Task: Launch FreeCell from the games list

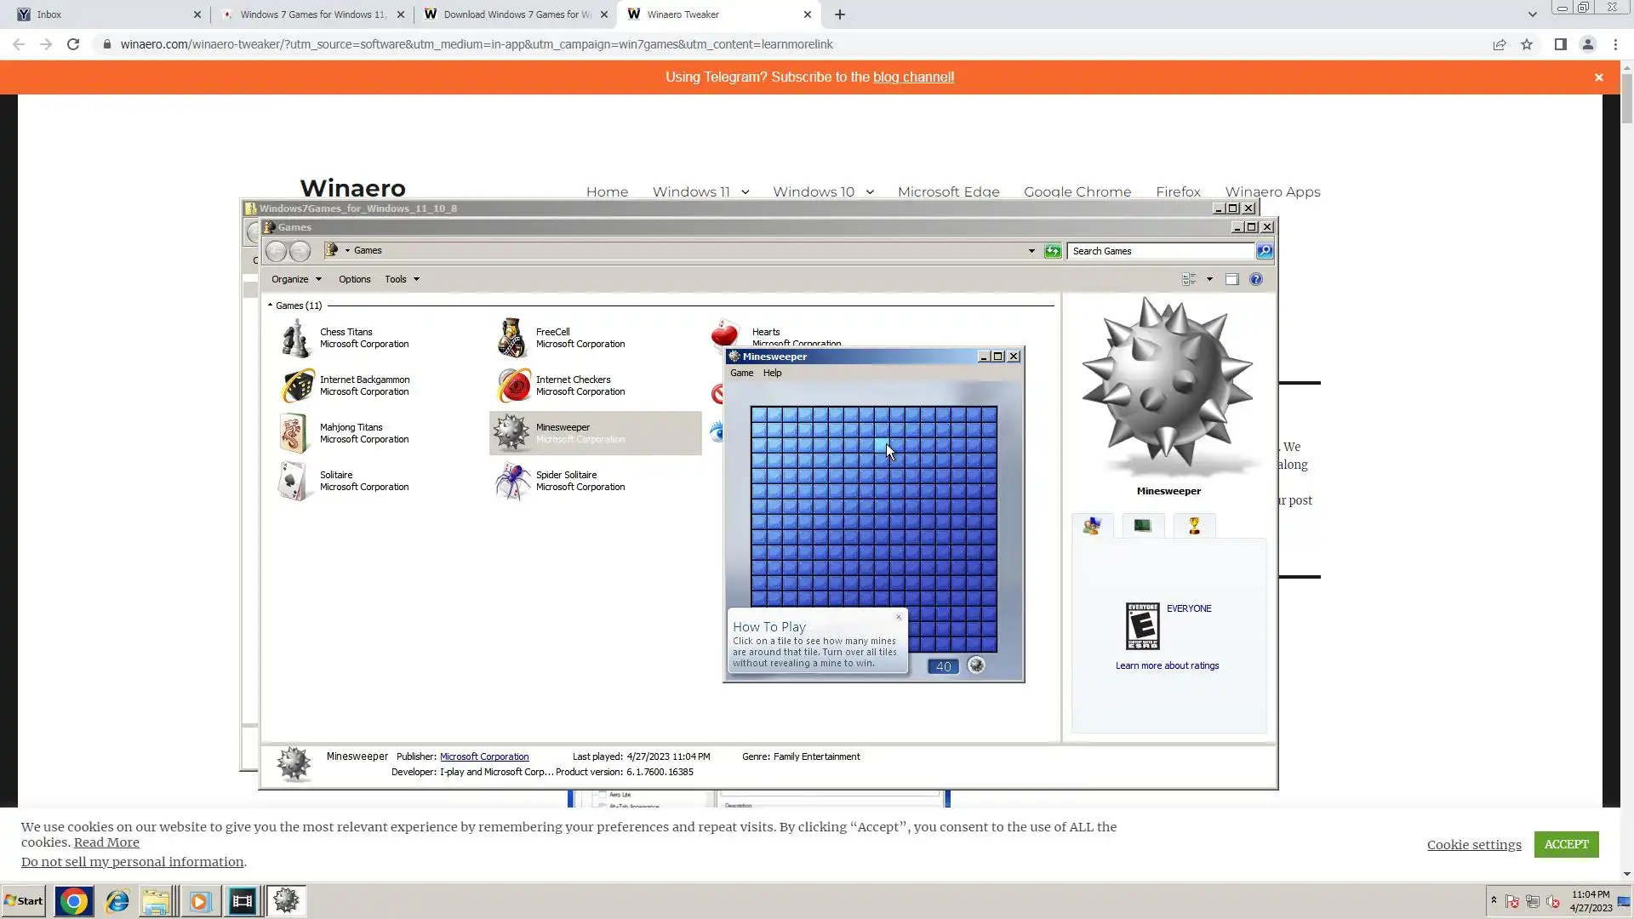Action: coord(512,338)
